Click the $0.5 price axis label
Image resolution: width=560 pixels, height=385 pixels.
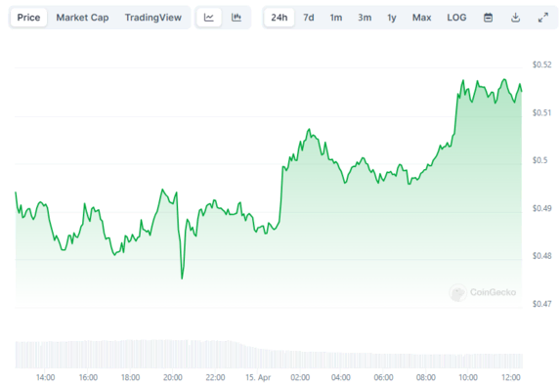pos(540,160)
